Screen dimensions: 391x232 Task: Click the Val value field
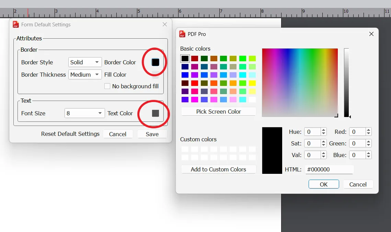[312, 155]
